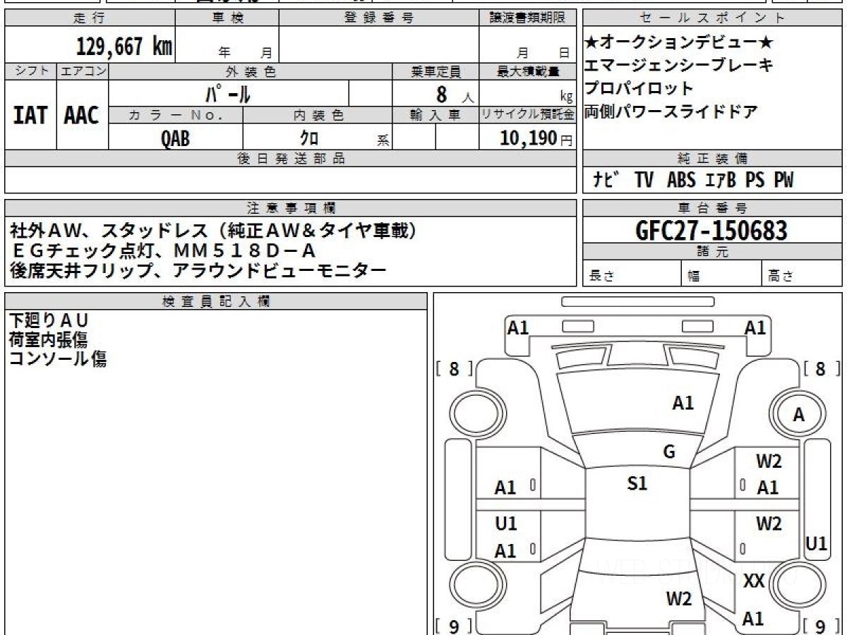
Task: Select the PW equipment entry
Action: click(x=783, y=181)
